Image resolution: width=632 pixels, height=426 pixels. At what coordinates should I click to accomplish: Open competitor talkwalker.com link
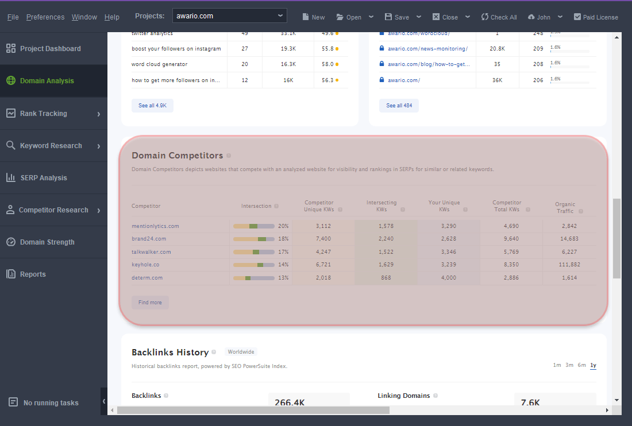[x=151, y=252]
